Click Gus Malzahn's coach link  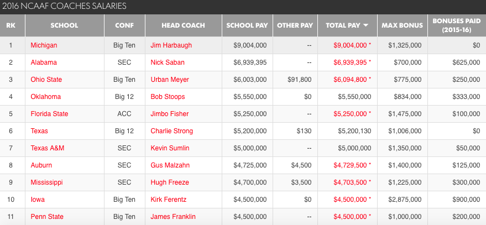[169, 165]
